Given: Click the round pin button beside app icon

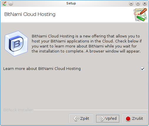Looking at the screenshot, I should [x=11, y=4].
